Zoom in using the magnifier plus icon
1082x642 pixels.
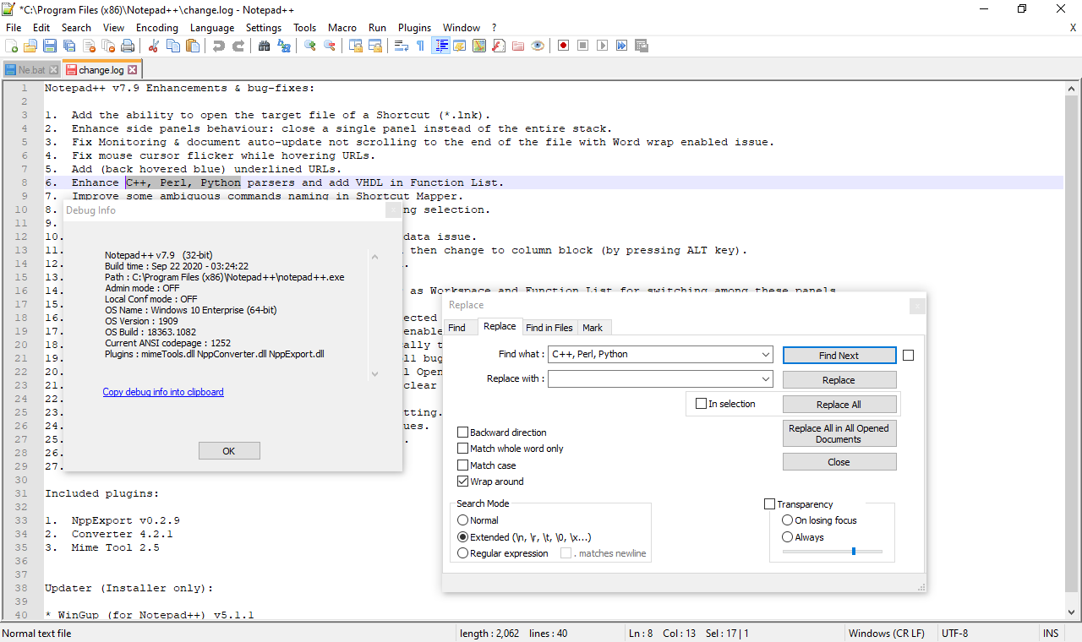pyautogui.click(x=309, y=46)
